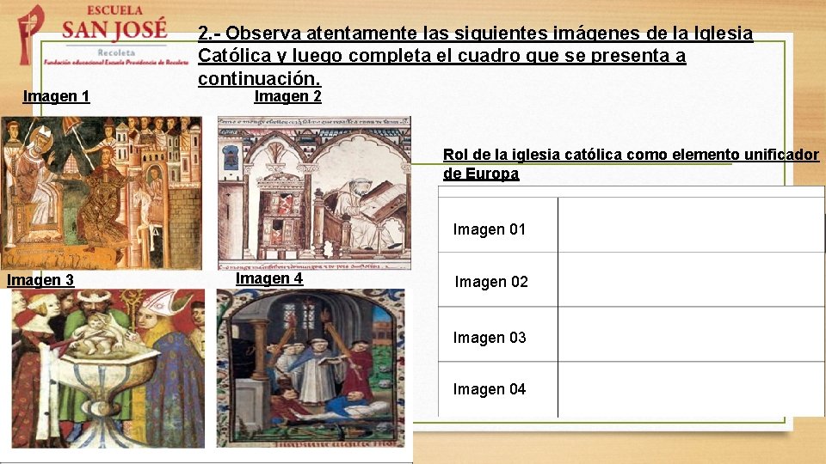Image resolution: width=826 pixels, height=464 pixels.
Task: Click the empty answer cell beside Imagen 02
Action: [691, 280]
